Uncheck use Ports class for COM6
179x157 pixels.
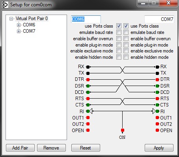coord(119,26)
